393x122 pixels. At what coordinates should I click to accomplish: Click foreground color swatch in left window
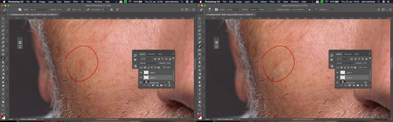pyautogui.click(x=2, y=116)
